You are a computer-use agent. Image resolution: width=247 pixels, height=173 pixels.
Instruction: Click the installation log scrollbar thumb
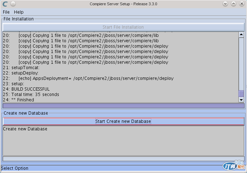[x=241, y=93]
